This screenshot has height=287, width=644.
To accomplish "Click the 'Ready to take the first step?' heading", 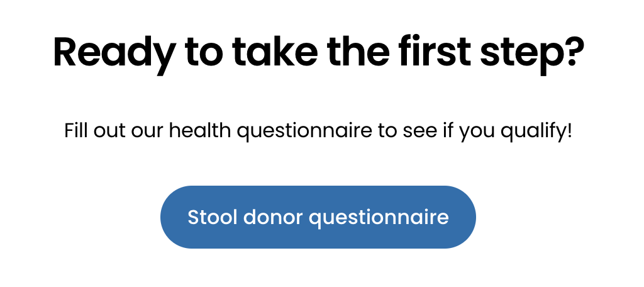I will 318,52.
